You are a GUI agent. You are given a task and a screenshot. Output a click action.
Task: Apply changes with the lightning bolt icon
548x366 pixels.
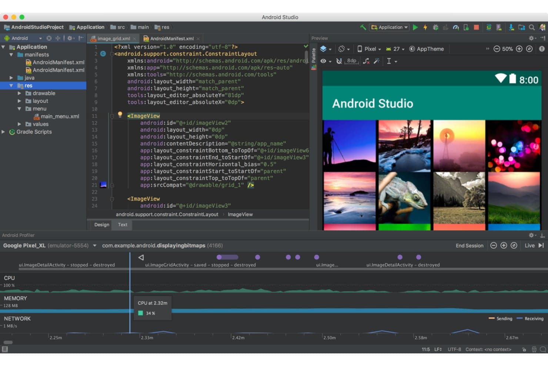[425, 27]
